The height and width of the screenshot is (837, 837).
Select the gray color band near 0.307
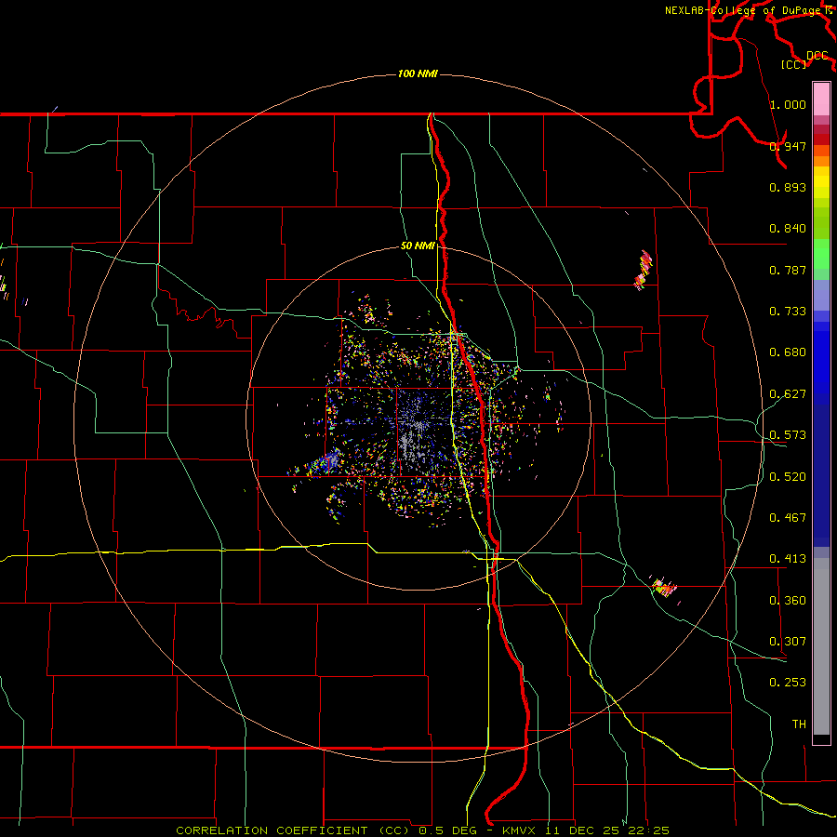pos(821,646)
